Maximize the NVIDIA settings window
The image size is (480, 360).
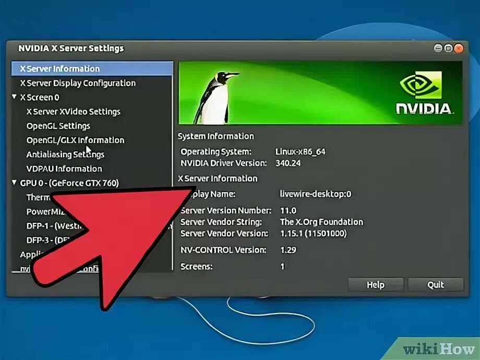(448, 49)
